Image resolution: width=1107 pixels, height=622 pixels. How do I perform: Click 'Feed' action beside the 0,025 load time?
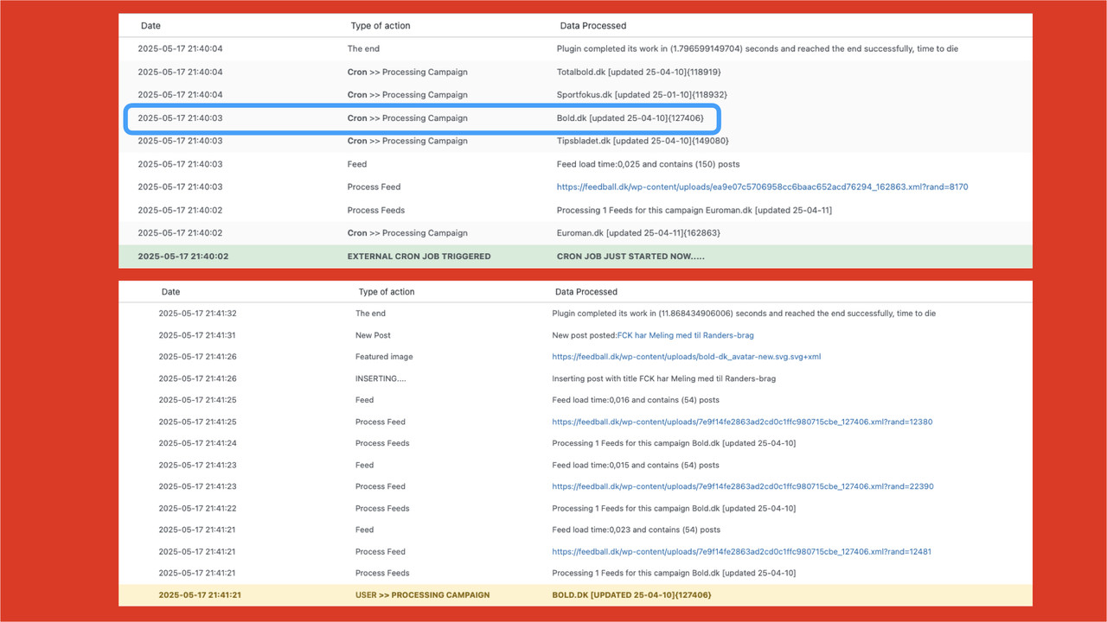coord(357,164)
